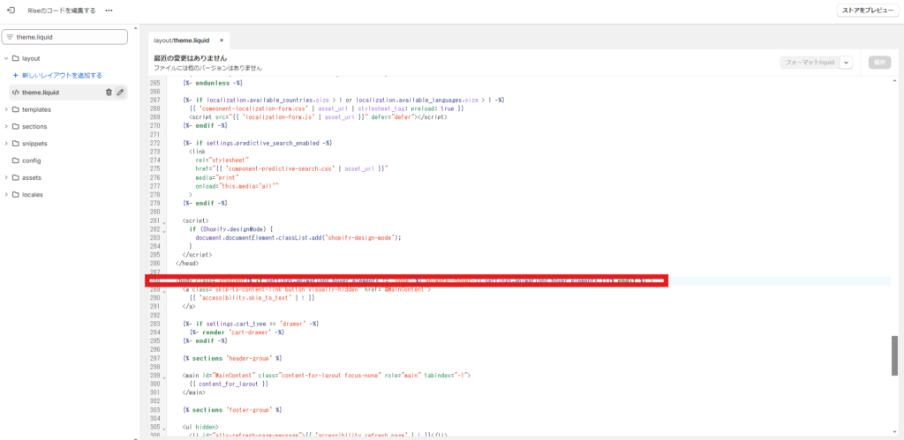Click the config folder icon
904x440 pixels.
[16, 160]
